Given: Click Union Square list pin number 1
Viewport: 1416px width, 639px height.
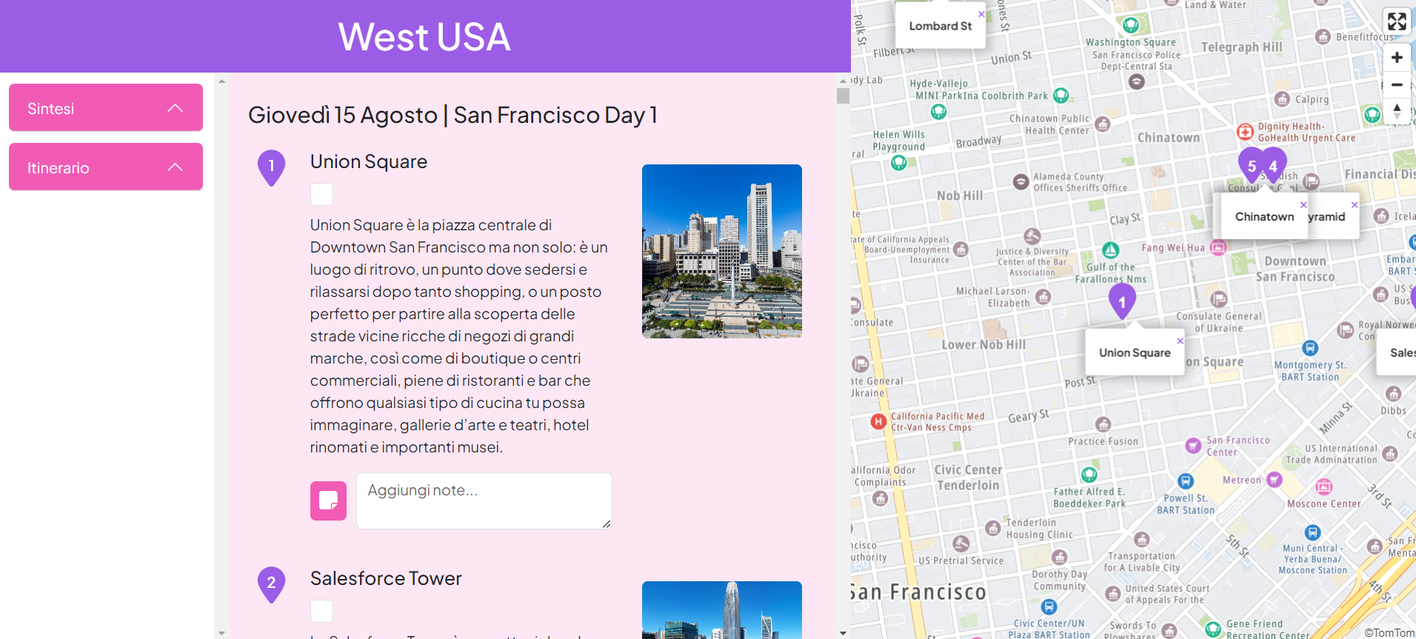Looking at the screenshot, I should click(271, 167).
